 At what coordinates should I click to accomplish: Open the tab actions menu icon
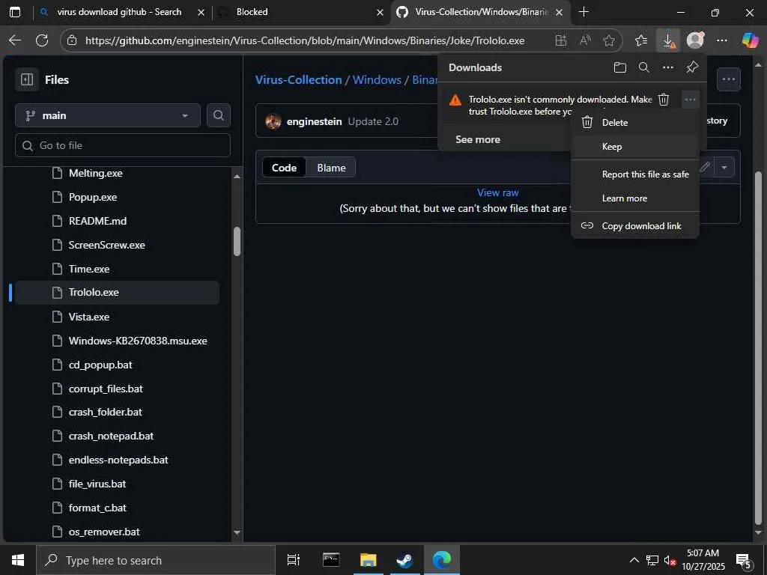[x=15, y=12]
